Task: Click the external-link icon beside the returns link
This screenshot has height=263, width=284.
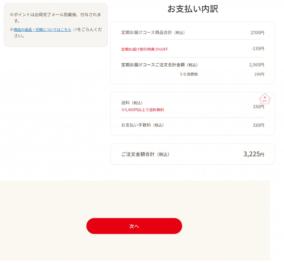Action: [x=75, y=30]
